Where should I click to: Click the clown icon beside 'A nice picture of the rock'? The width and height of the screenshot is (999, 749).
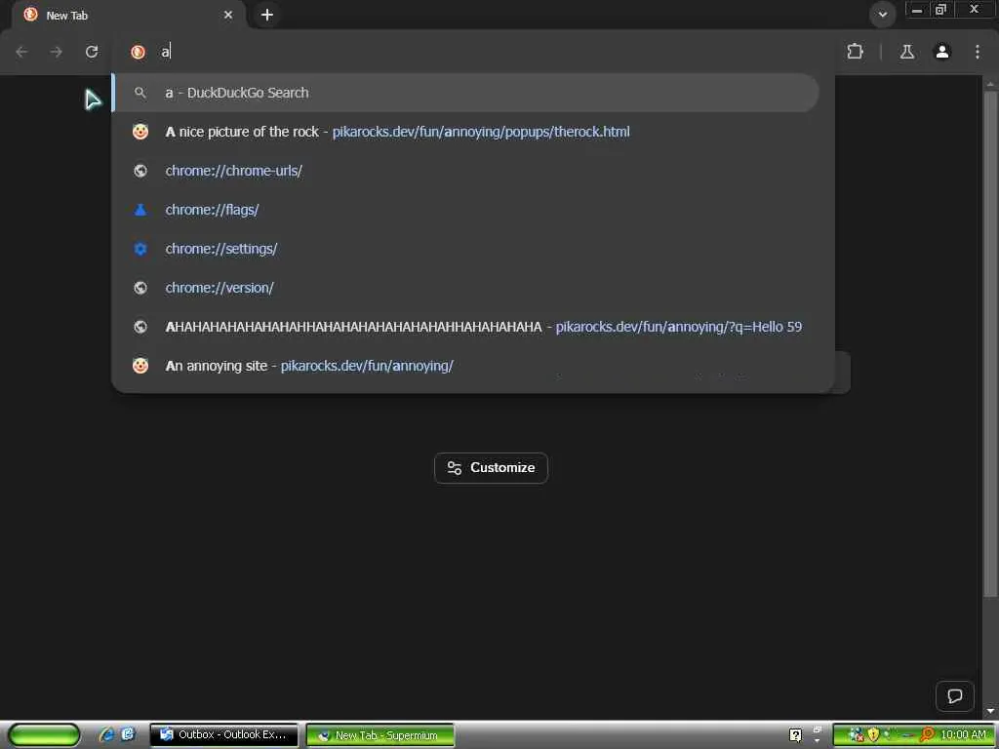pos(140,132)
